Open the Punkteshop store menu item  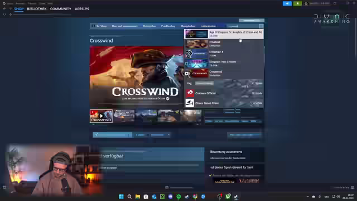pos(168,26)
